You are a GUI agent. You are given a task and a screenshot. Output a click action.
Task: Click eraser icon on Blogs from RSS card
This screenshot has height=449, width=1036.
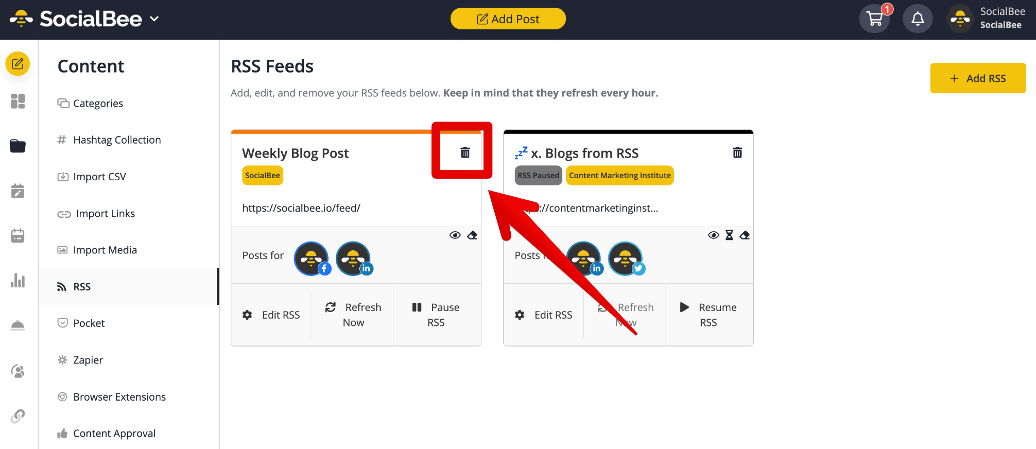[745, 235]
